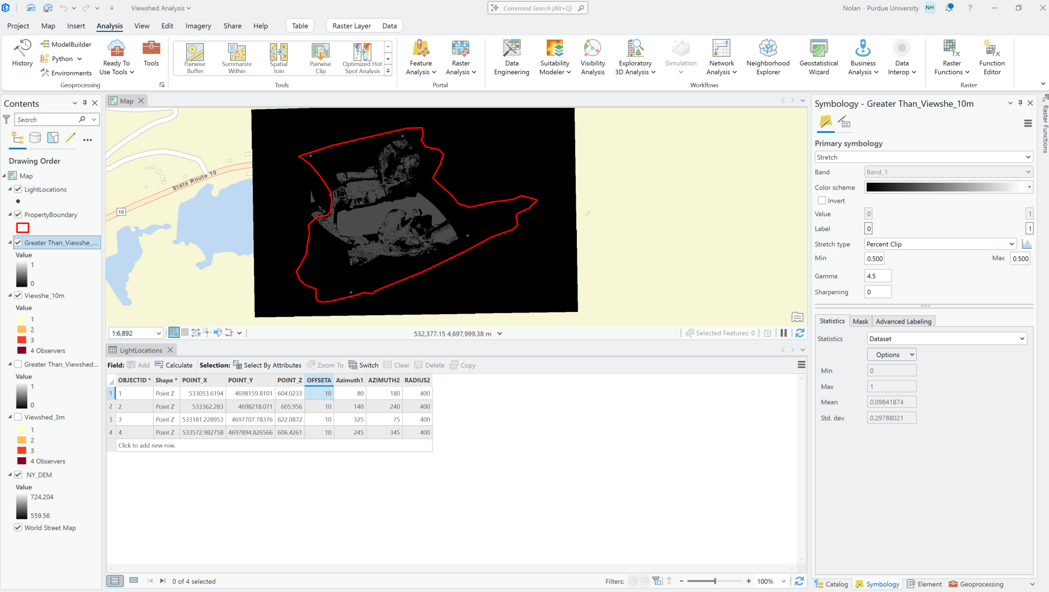
Task: Switch to the Raster Layer tab
Action: [x=352, y=26]
